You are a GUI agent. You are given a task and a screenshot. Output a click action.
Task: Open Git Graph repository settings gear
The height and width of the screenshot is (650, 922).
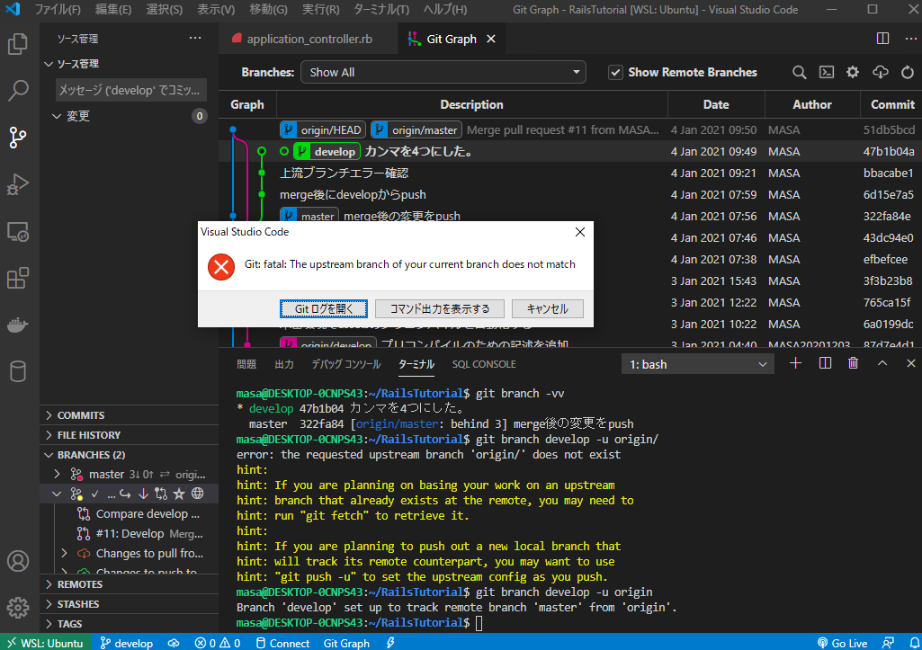point(853,72)
